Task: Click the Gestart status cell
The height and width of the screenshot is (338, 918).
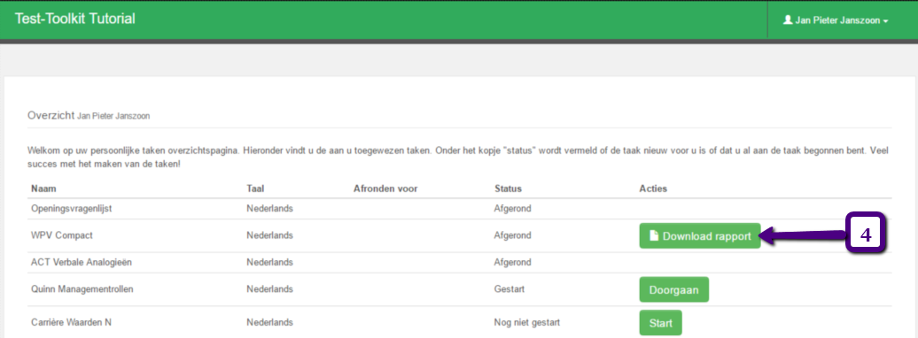Action: click(x=510, y=288)
